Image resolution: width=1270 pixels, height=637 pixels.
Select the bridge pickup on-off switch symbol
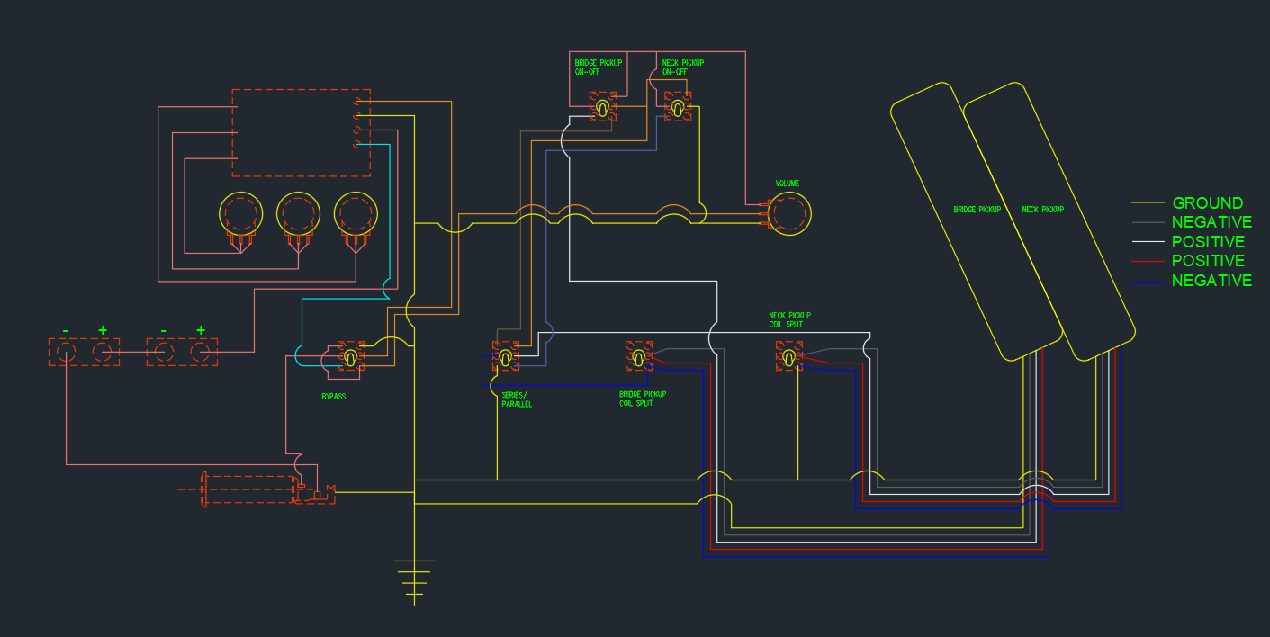[603, 107]
